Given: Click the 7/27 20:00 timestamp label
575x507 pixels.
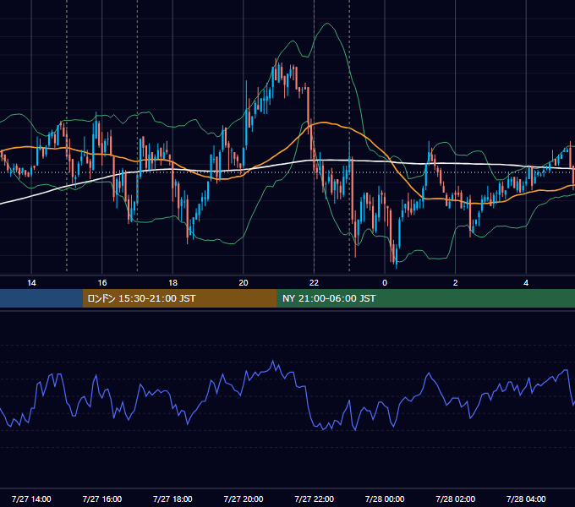Looking at the screenshot, I should [244, 499].
